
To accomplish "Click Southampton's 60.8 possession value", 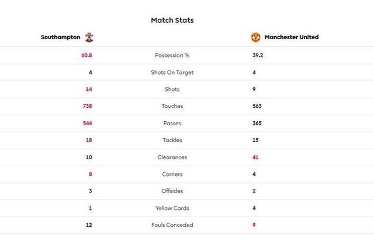I will pyautogui.click(x=86, y=55).
